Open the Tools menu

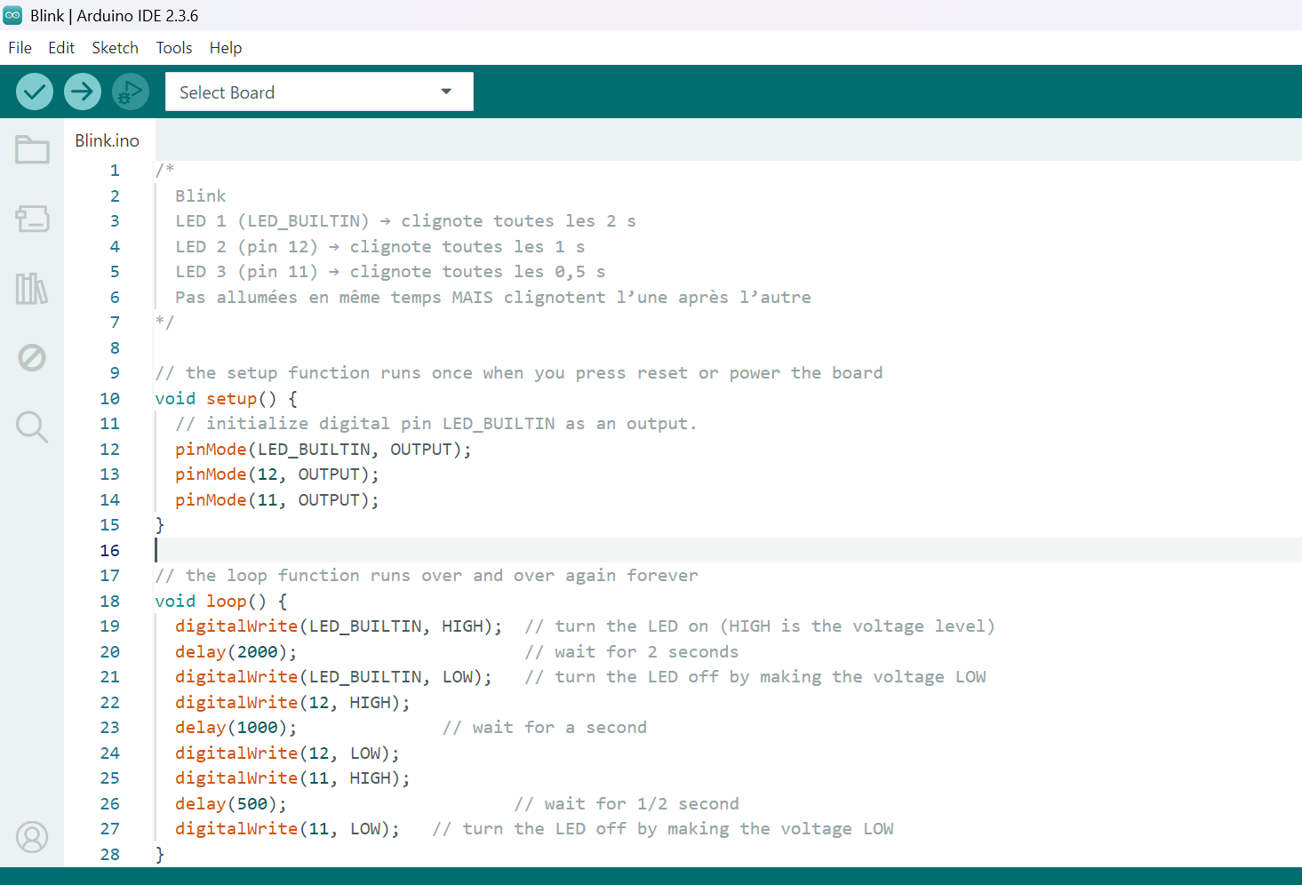point(174,48)
